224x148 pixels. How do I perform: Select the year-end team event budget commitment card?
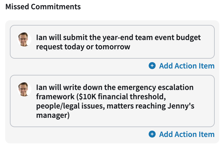[112, 42]
